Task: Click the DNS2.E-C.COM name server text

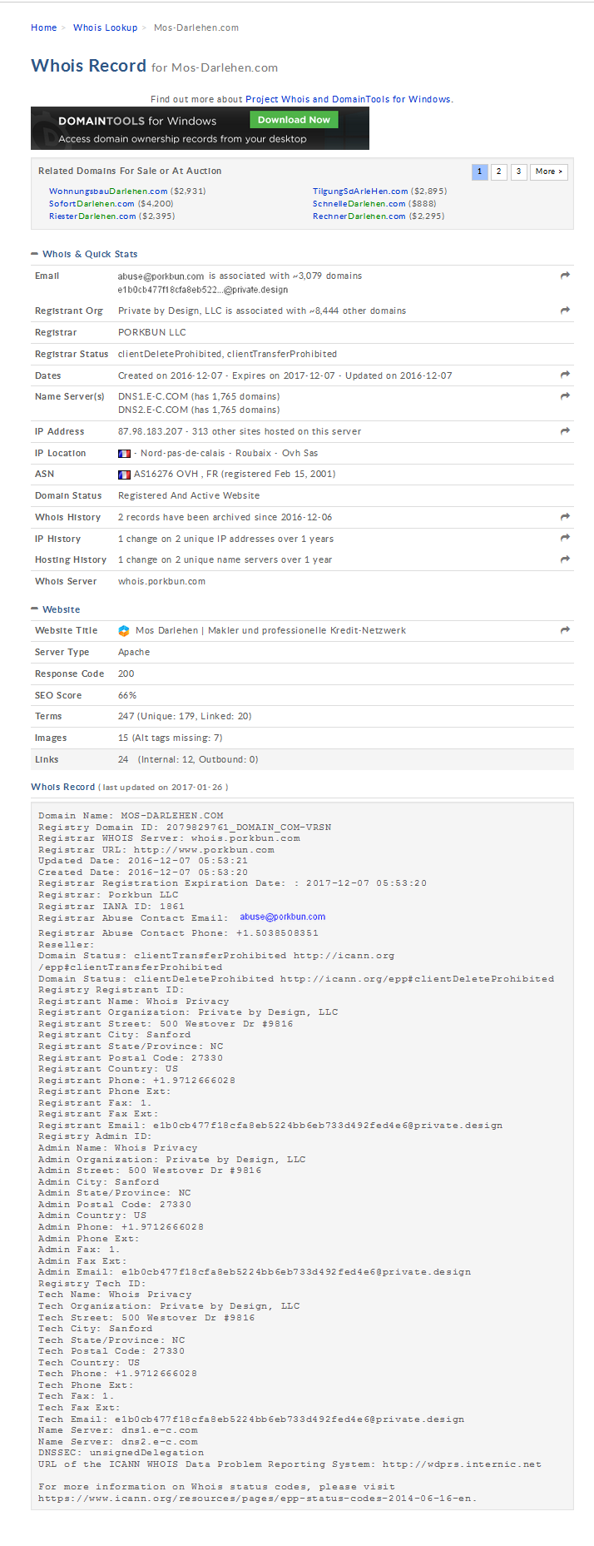Action: click(x=153, y=410)
